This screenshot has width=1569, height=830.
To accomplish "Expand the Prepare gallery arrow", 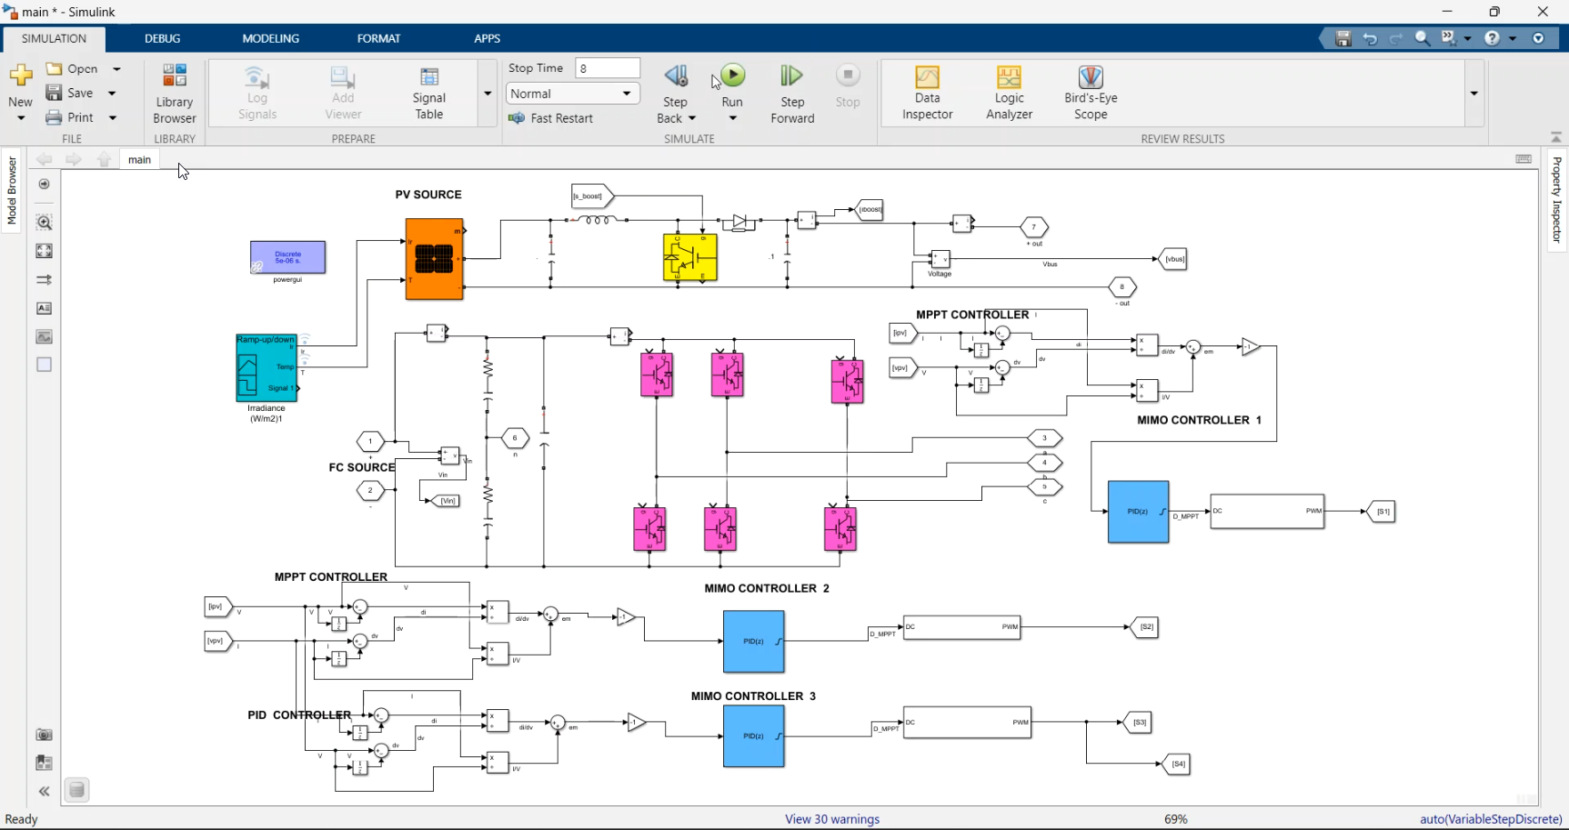I will pos(488,93).
